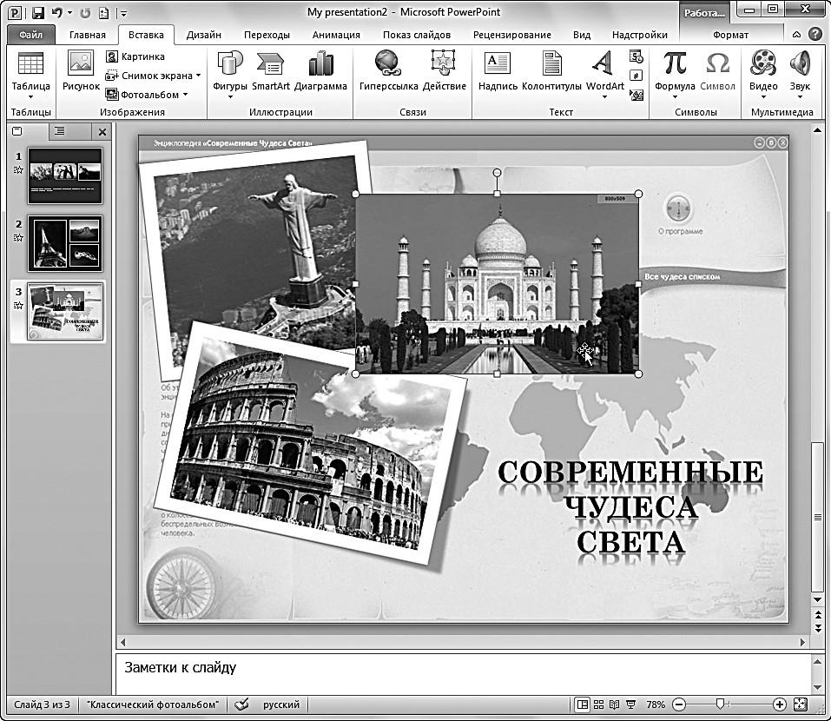Zoom in with the plus button

[x=779, y=704]
